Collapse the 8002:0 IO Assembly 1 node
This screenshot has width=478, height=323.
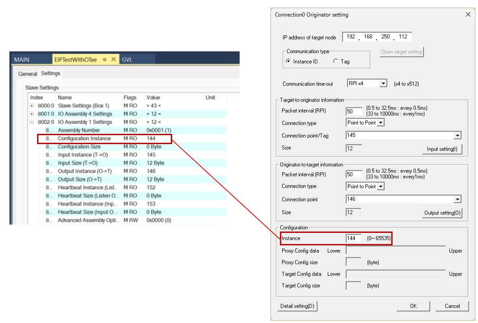32,122
